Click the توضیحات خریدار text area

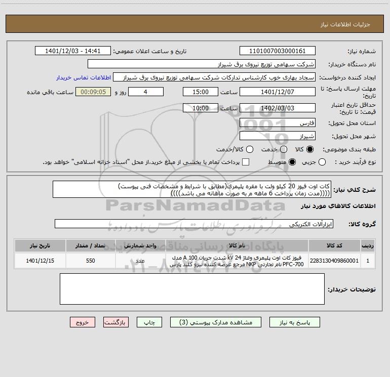click(x=192, y=289)
